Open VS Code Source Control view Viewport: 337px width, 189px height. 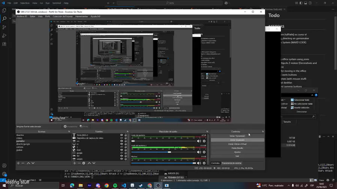coord(4,27)
